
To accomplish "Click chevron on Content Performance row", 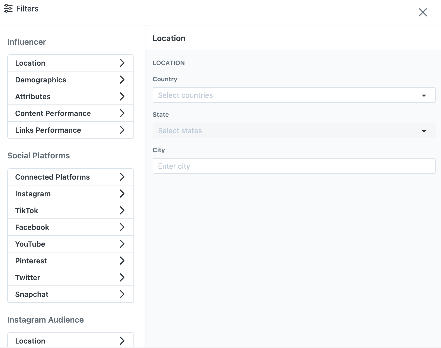I will click(122, 113).
